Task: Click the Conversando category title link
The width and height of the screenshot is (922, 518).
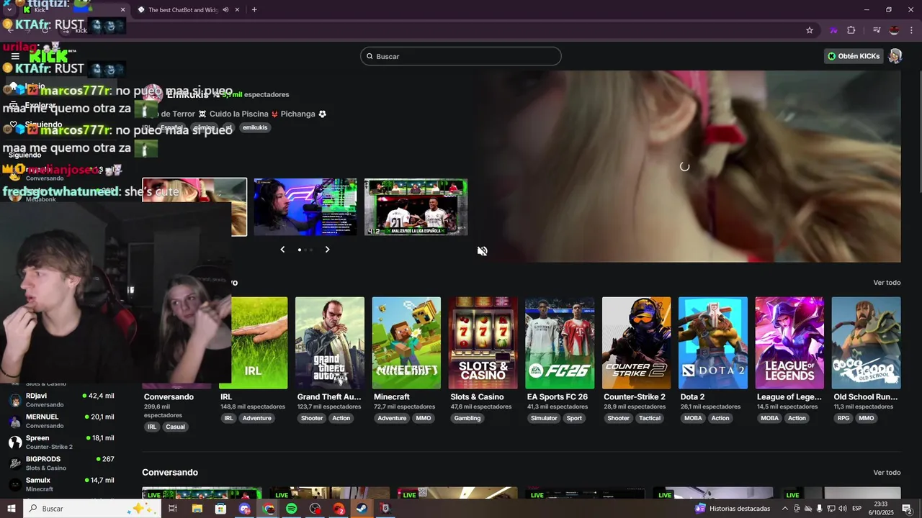Action: (x=169, y=397)
